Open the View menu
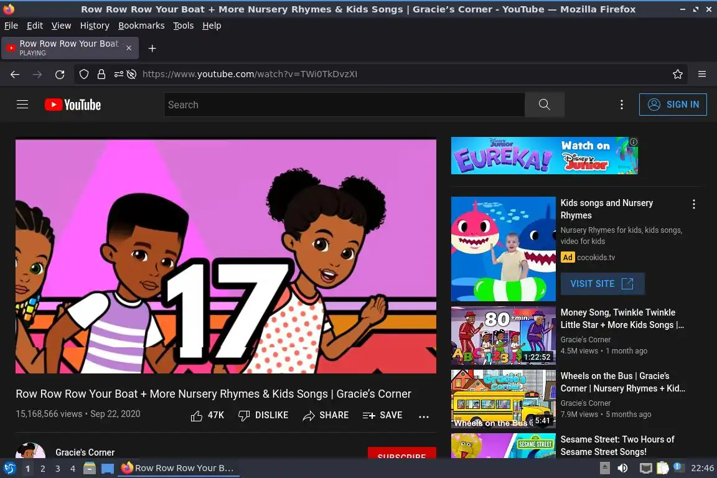This screenshot has width=717, height=478. tap(61, 26)
